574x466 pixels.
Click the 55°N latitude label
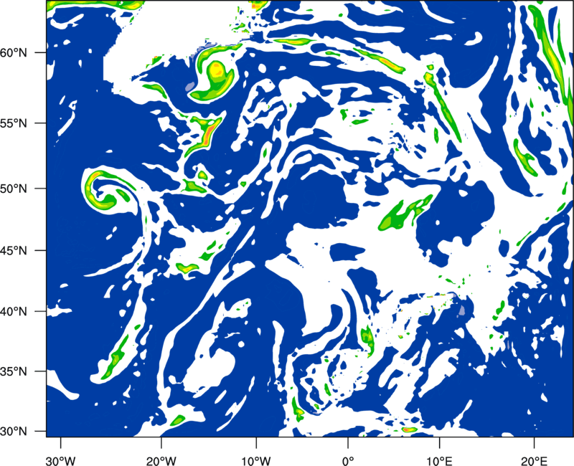[14, 123]
